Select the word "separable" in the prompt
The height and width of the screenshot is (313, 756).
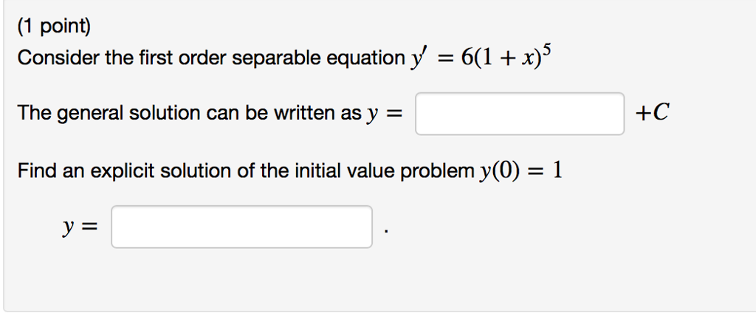[x=276, y=59]
